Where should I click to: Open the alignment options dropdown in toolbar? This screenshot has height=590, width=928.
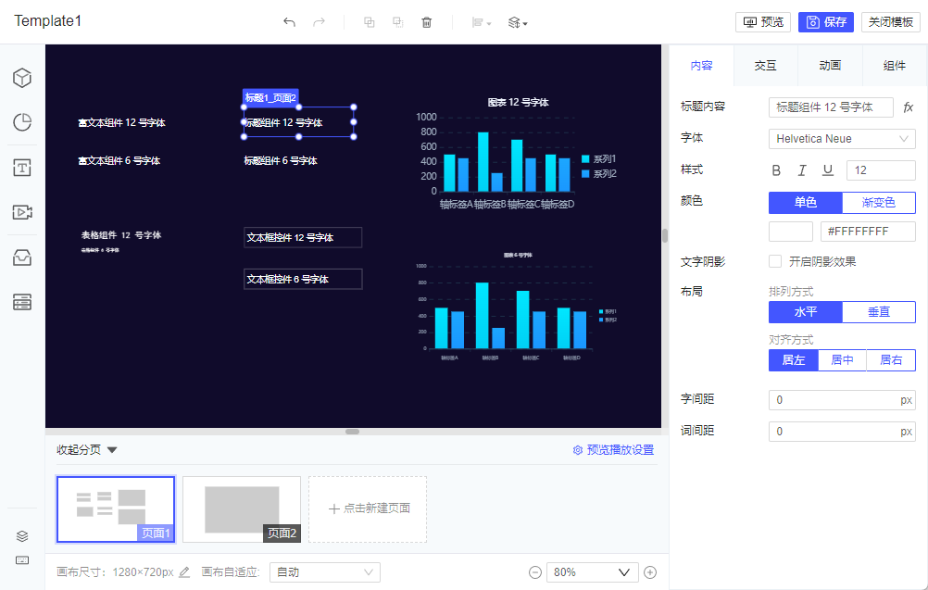[x=482, y=22]
